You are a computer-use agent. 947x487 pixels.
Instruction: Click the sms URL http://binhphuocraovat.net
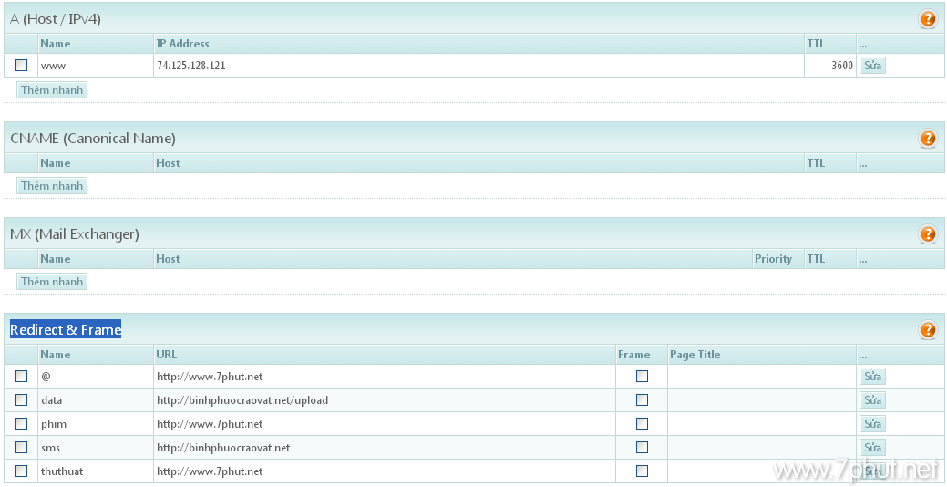[223, 448]
